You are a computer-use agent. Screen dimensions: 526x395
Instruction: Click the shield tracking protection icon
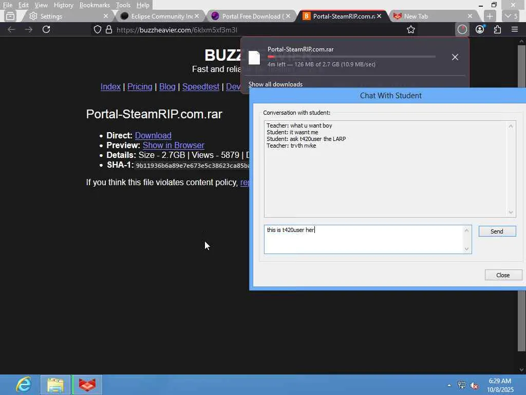click(97, 29)
